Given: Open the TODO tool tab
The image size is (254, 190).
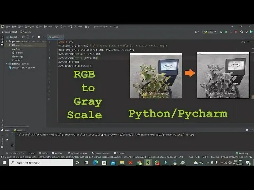Looking at the screenshot, I should (44, 153).
